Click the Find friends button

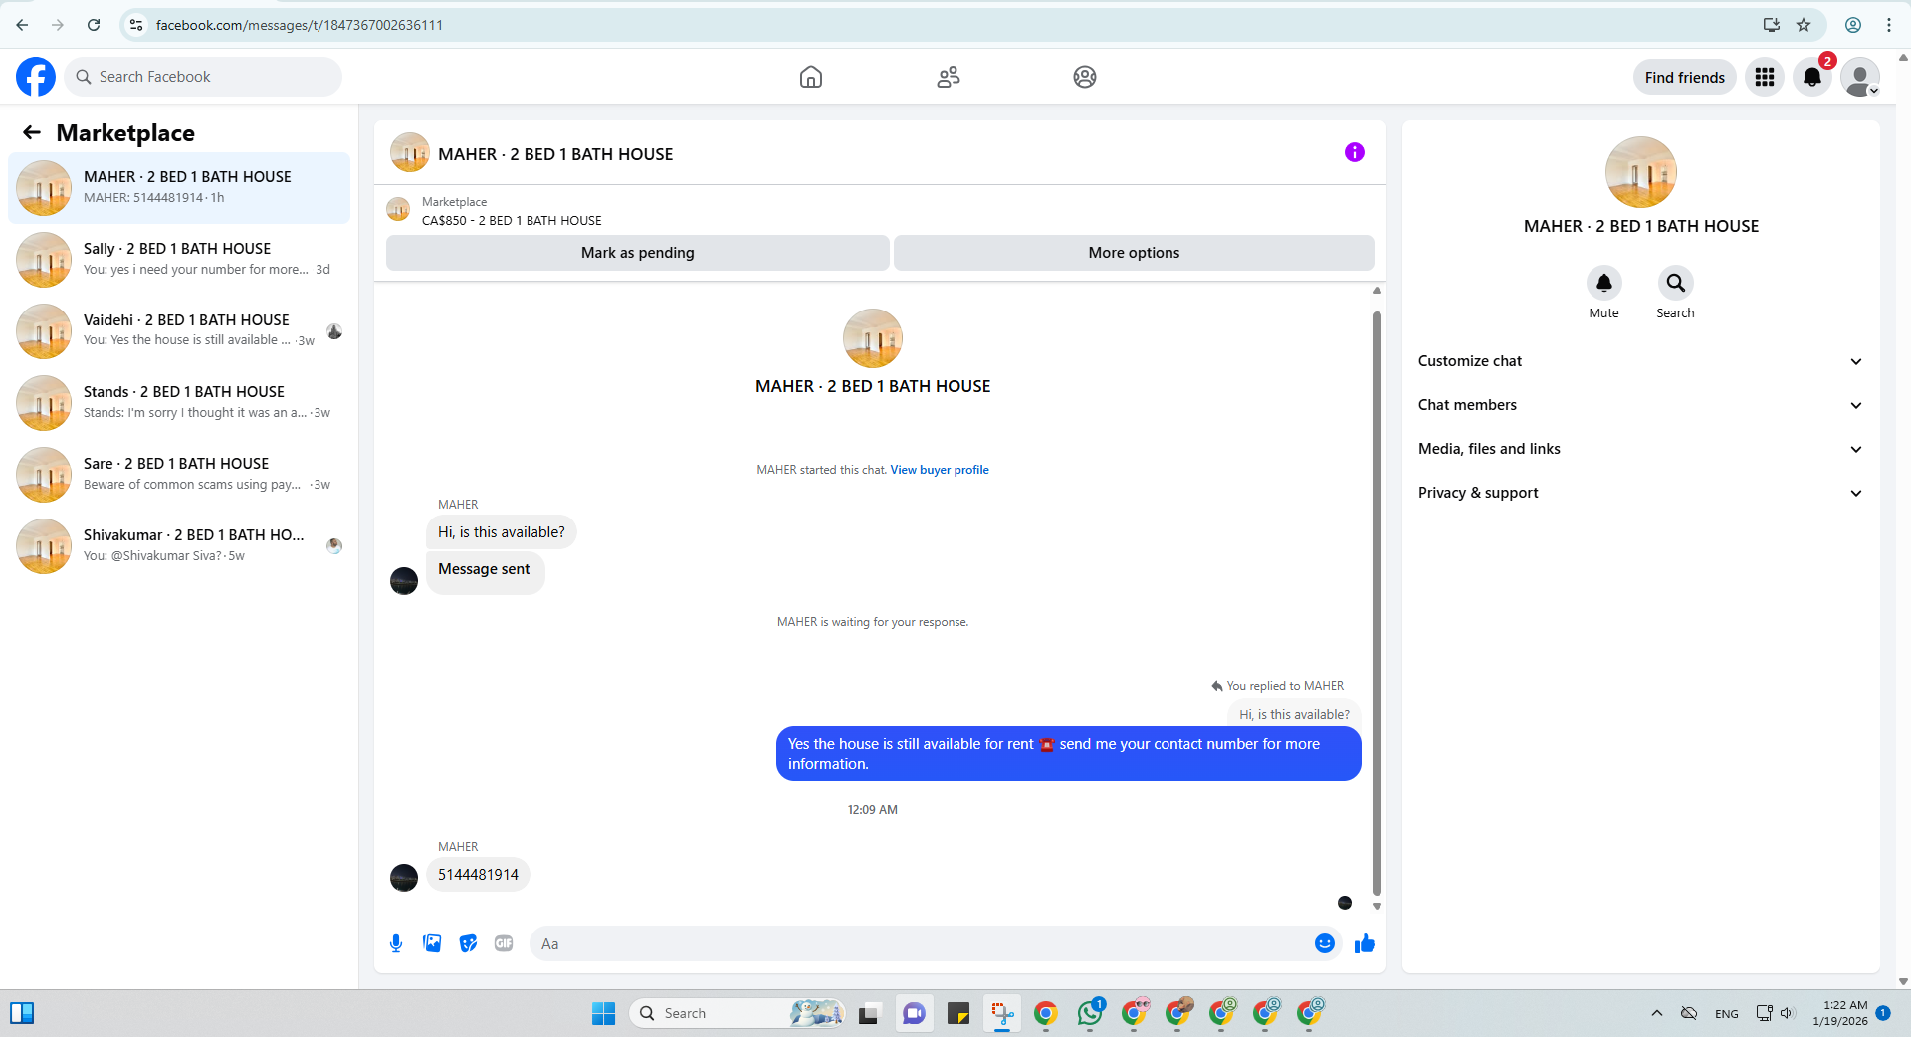pos(1685,77)
